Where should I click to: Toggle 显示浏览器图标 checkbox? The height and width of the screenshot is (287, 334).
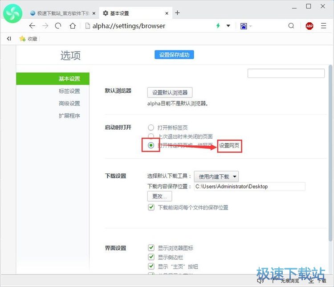pos(151,247)
